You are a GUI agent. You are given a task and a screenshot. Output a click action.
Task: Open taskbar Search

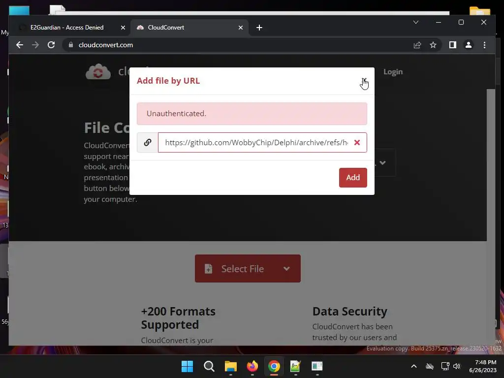[x=209, y=366]
